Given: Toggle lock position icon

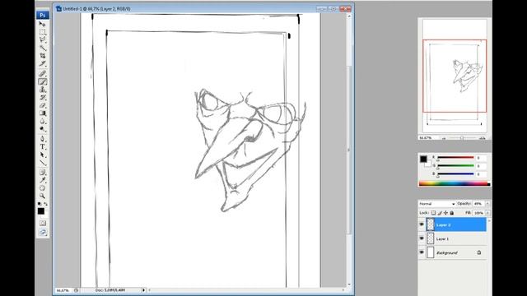Looking at the screenshot, I should pyautogui.click(x=445, y=213).
